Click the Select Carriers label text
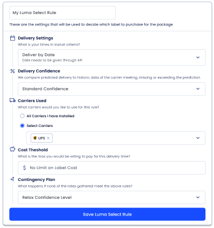The height and width of the screenshot is (228, 214). pos(39,126)
